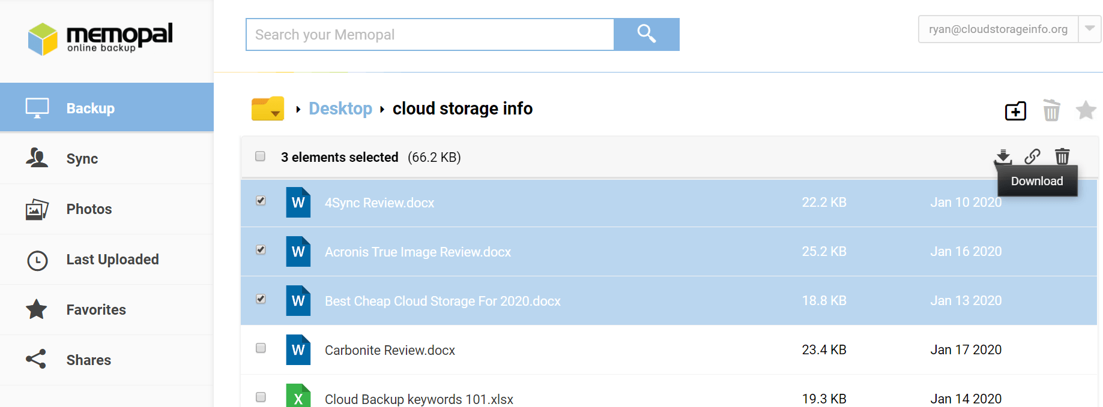
Task: Open the Sync section in sidebar
Action: pos(82,159)
